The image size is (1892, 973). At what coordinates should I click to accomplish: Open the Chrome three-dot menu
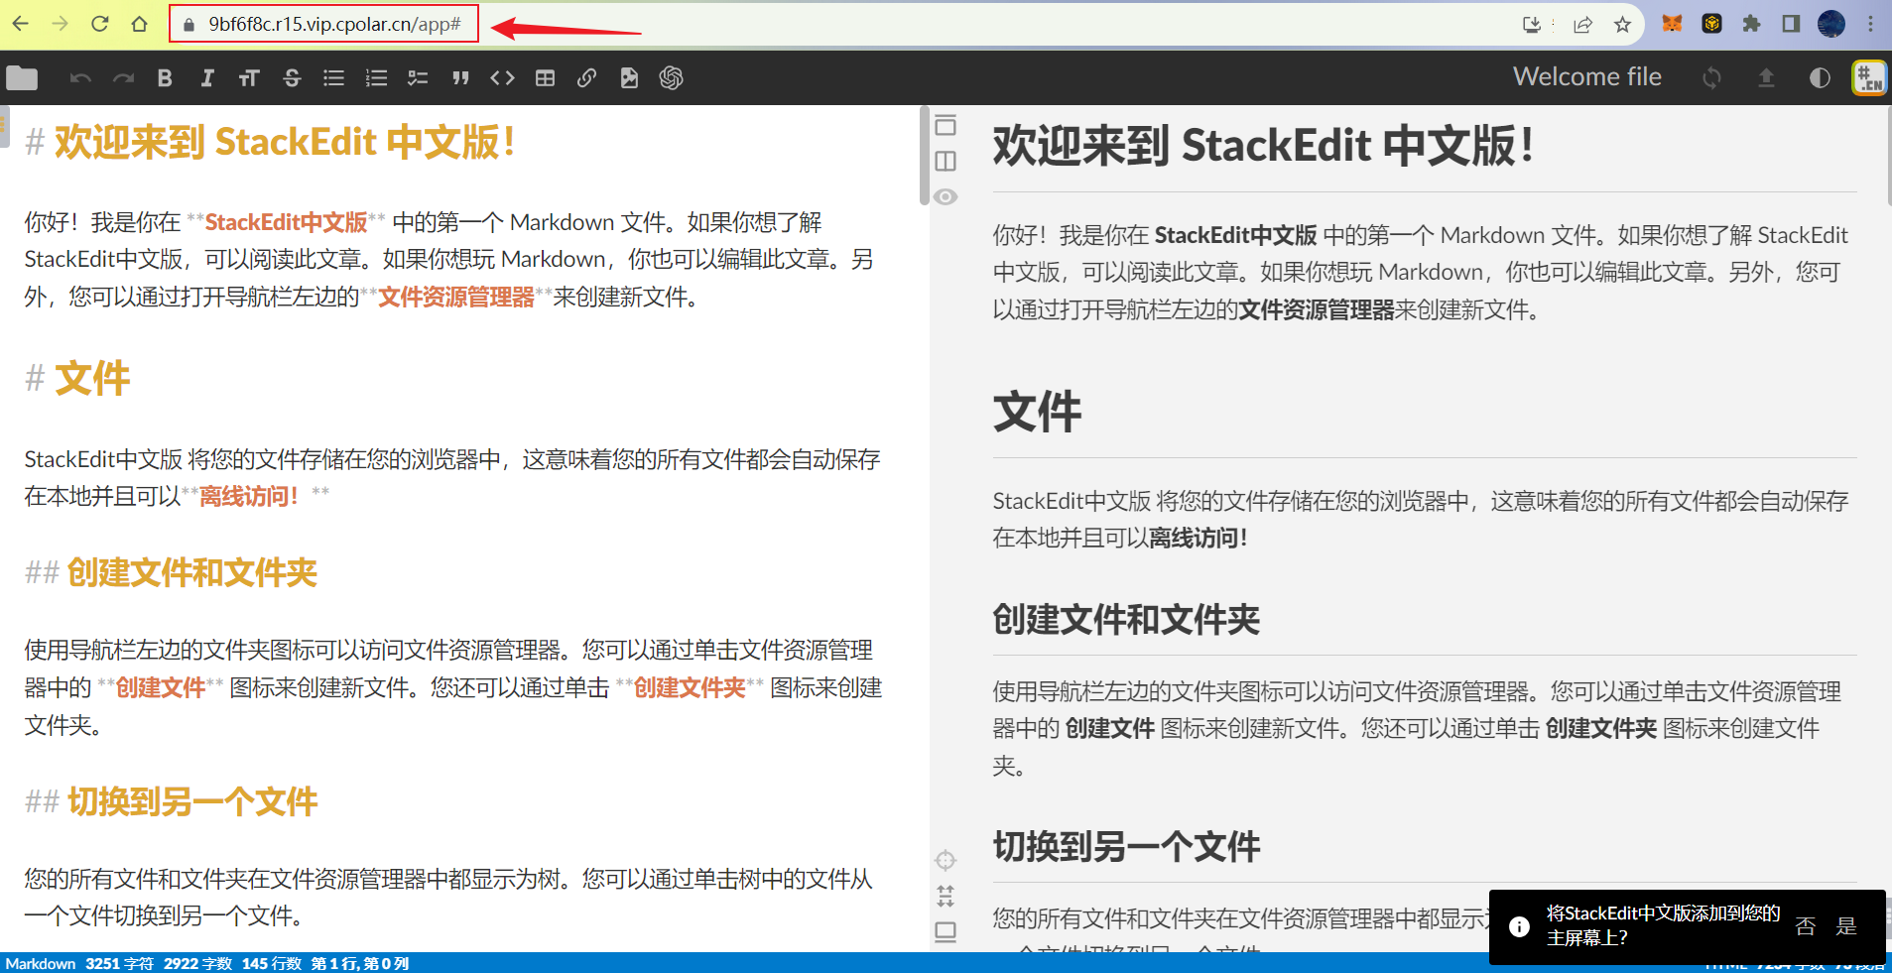coord(1870,24)
